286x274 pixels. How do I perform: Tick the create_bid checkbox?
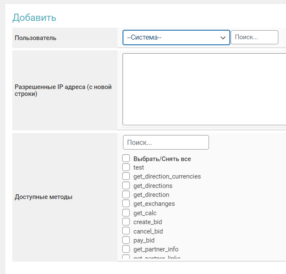coord(126,222)
